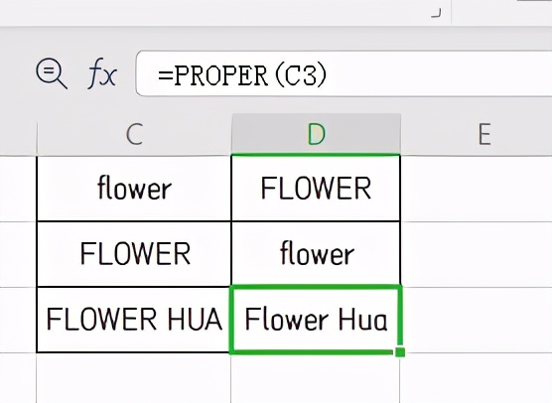
Task: Select empty column E cell in bottom row
Action: [477, 377]
